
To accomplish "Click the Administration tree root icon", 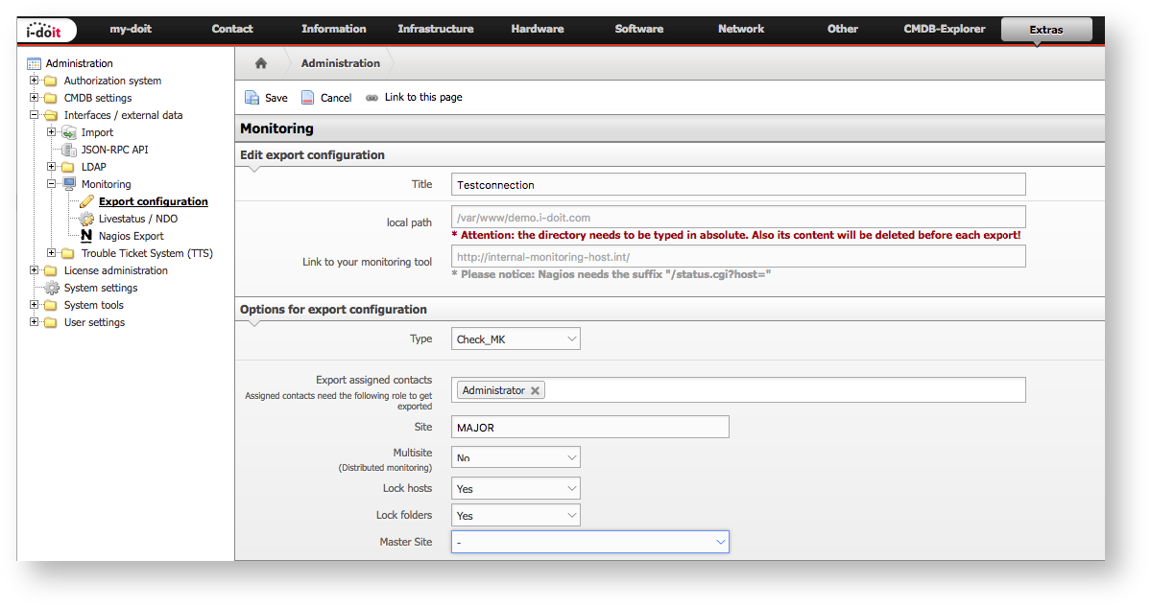I will tap(34, 64).
